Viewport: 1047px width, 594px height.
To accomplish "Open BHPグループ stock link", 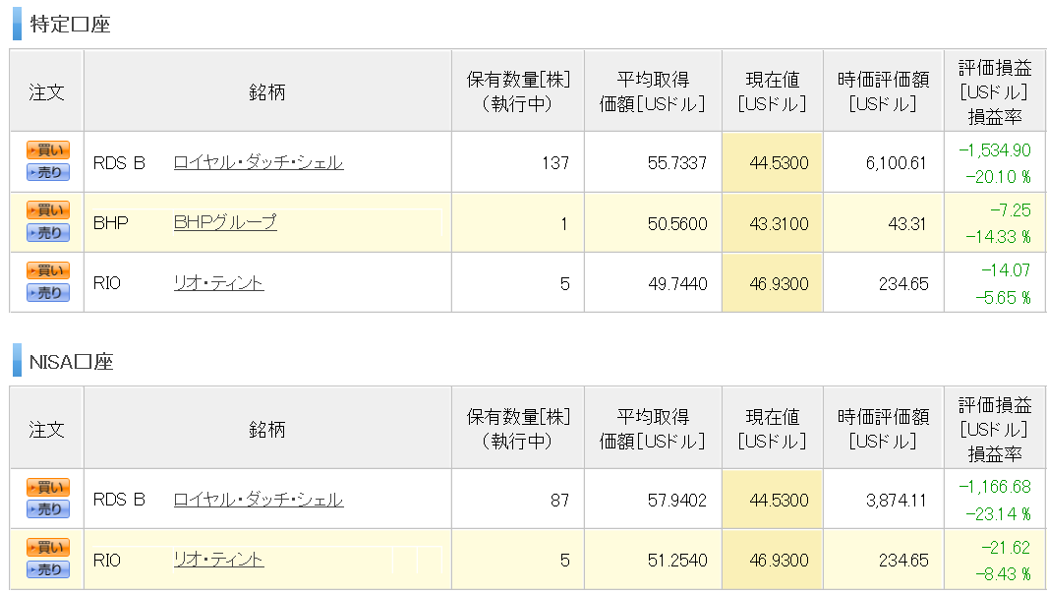I will click(225, 222).
